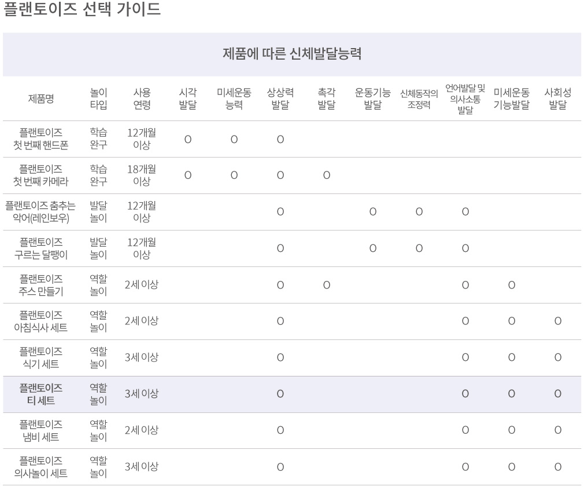584x490 pixels.
Task: Select product '플랜토이즈 구르는 달팽이'
Action: (x=41, y=248)
